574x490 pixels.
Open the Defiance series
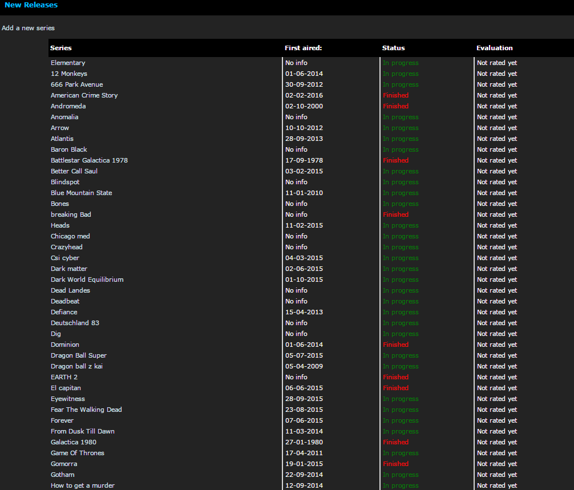64,312
